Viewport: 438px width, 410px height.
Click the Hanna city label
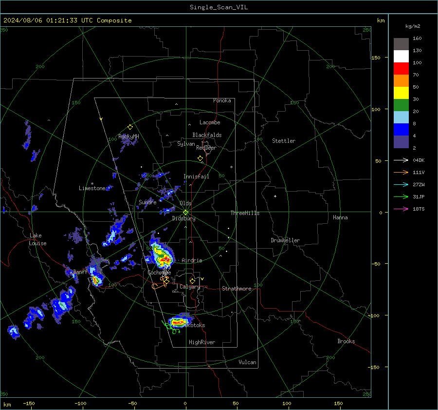coord(340,217)
